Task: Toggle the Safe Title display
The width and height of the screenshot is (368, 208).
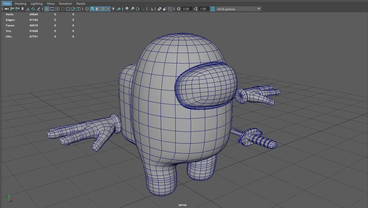Action: click(78, 9)
